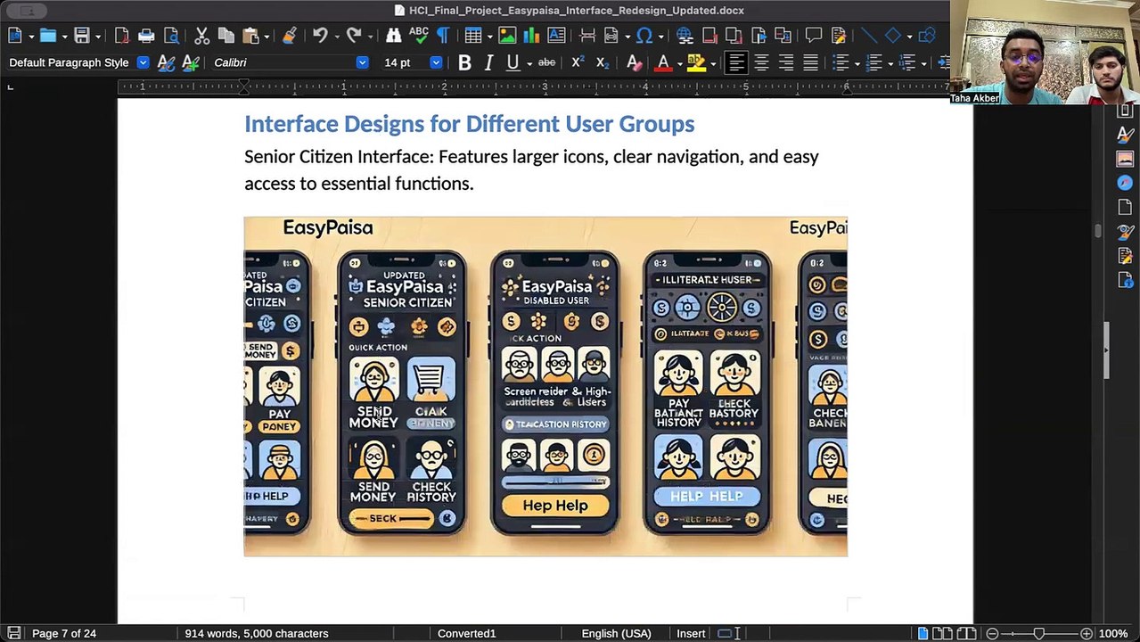Viewport: 1140px width, 642px height.
Task: Open a file with the folder icon
Action: pyautogui.click(x=47, y=36)
